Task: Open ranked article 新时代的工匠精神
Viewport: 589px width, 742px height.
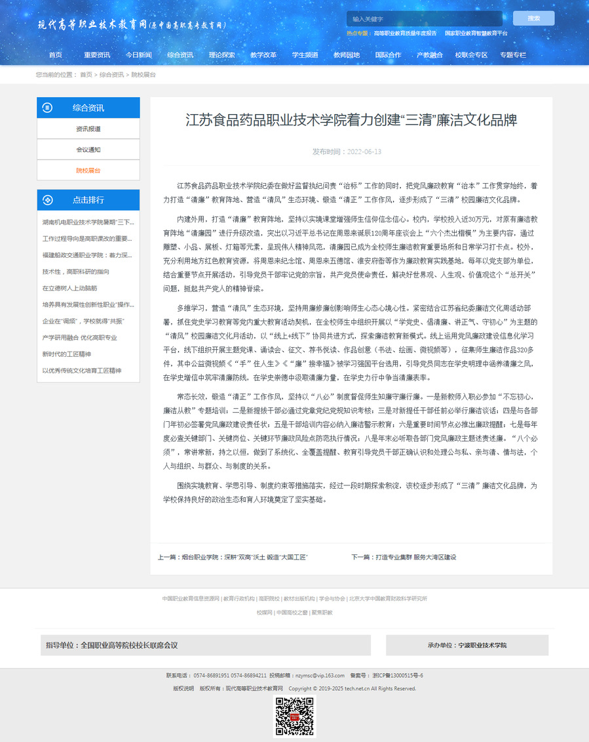Action: click(67, 354)
